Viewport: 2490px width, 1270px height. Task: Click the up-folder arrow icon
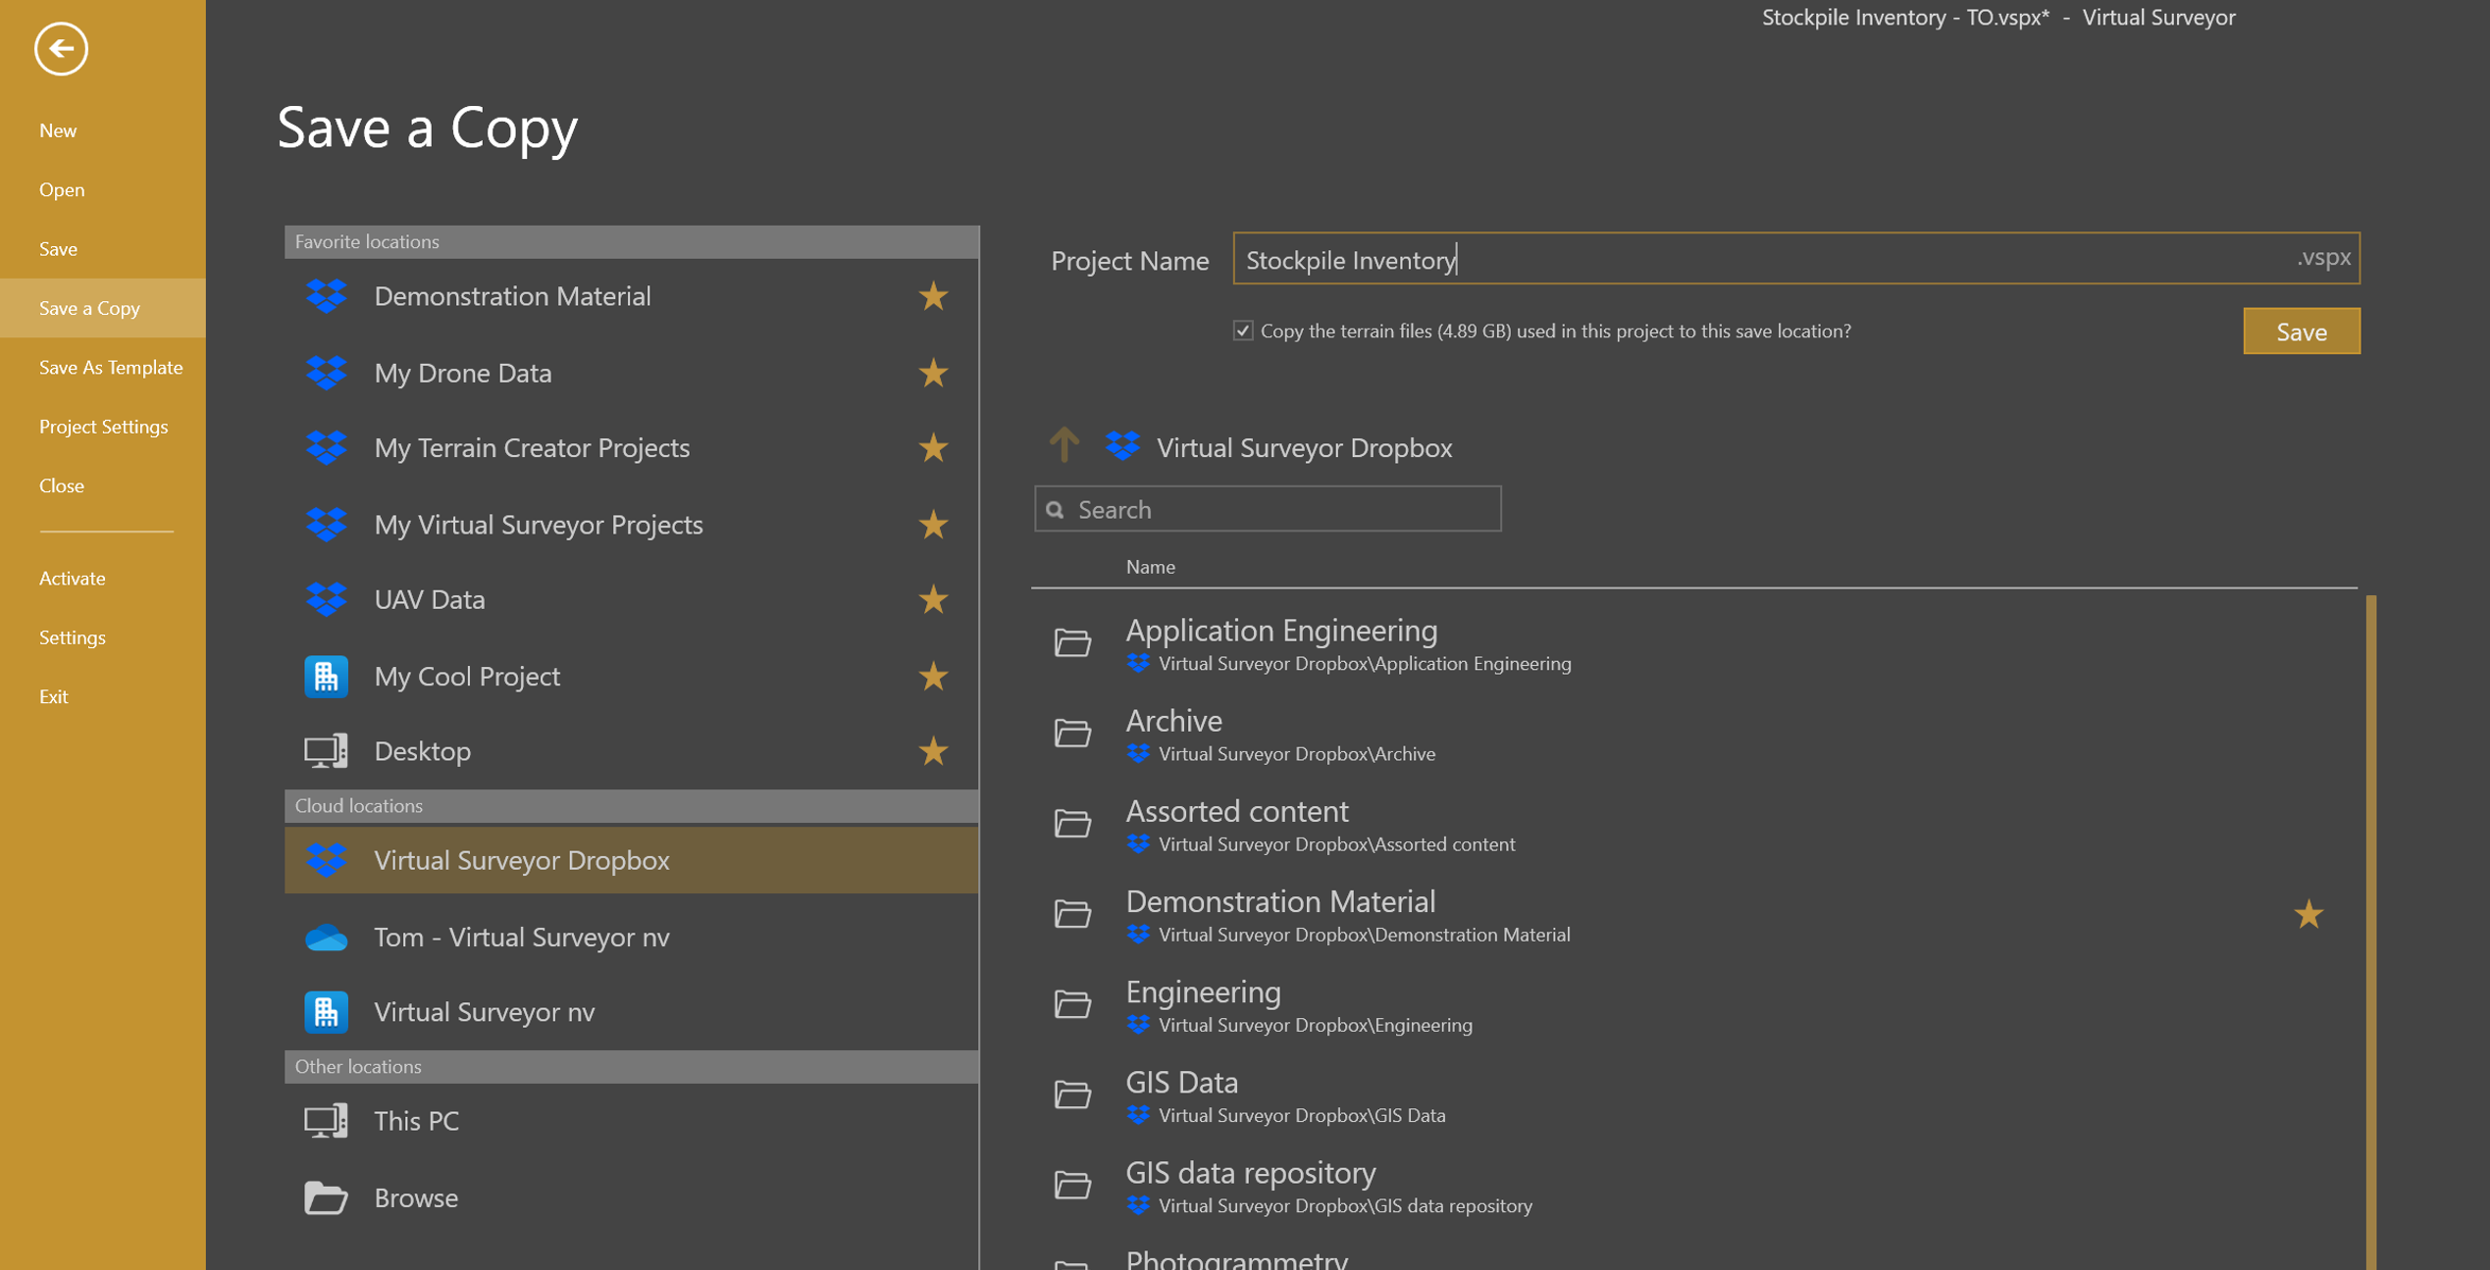(x=1063, y=446)
